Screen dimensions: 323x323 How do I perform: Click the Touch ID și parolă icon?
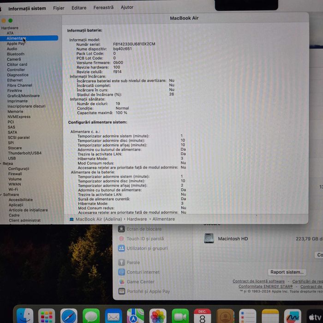[121, 239]
